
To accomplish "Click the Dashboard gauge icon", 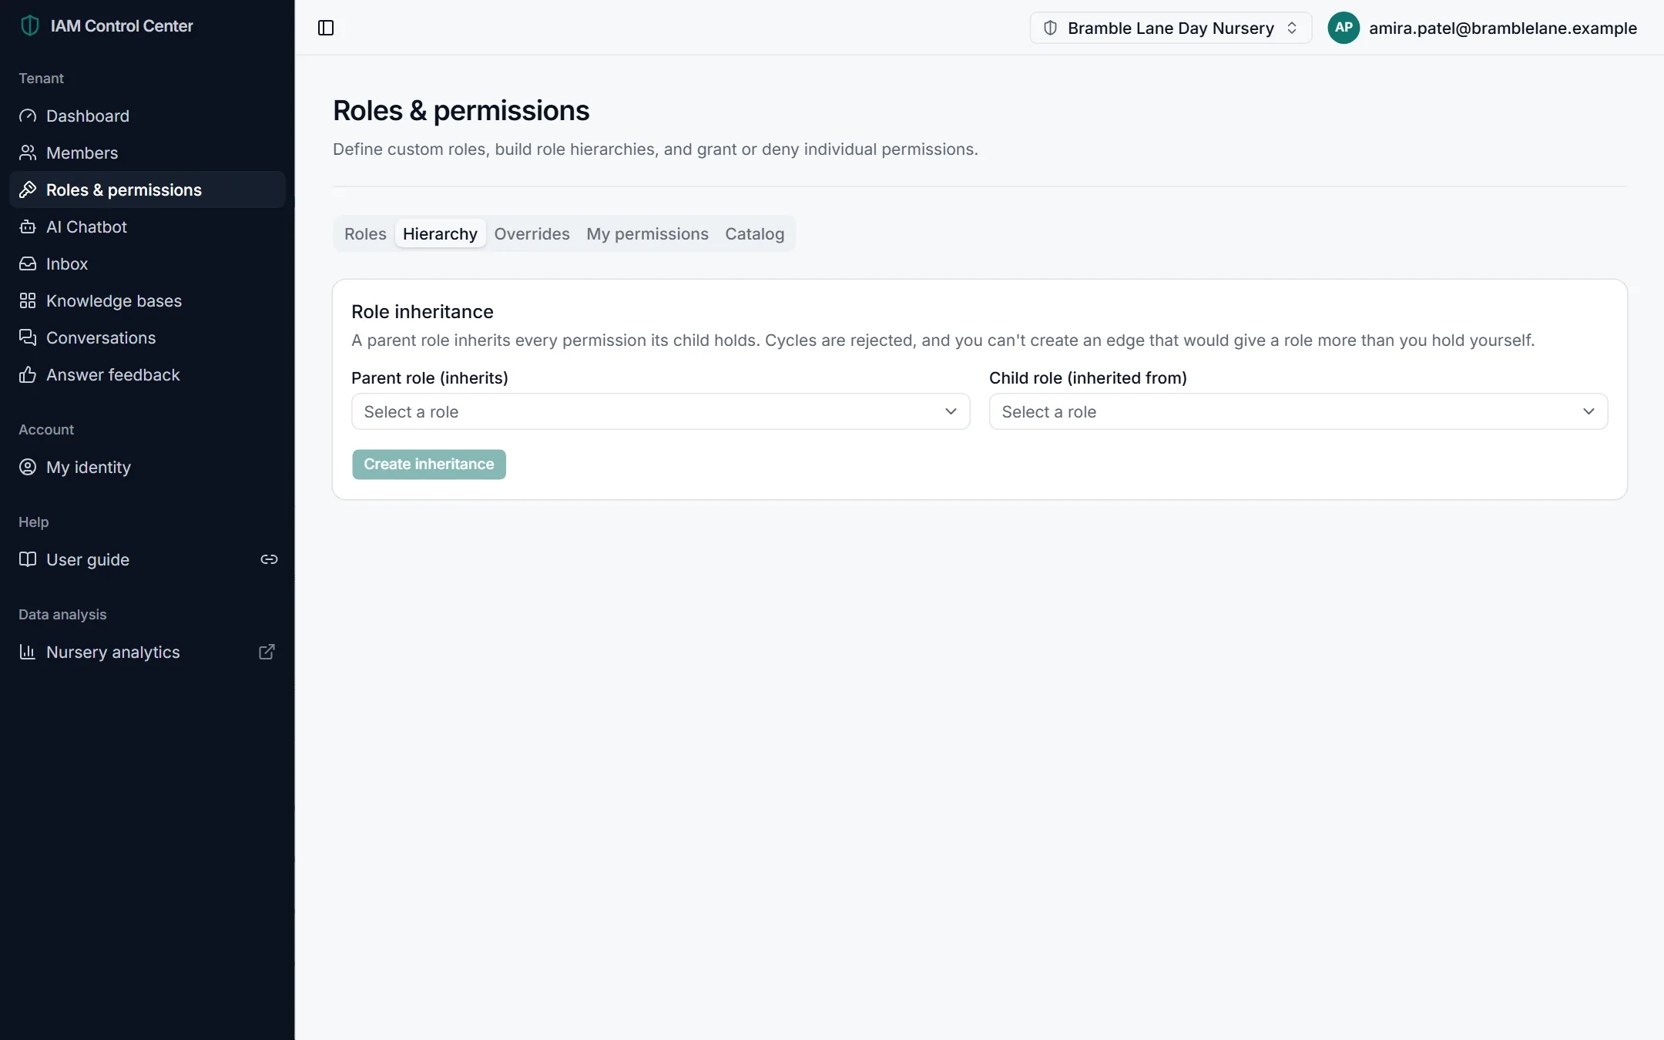I will coord(28,116).
